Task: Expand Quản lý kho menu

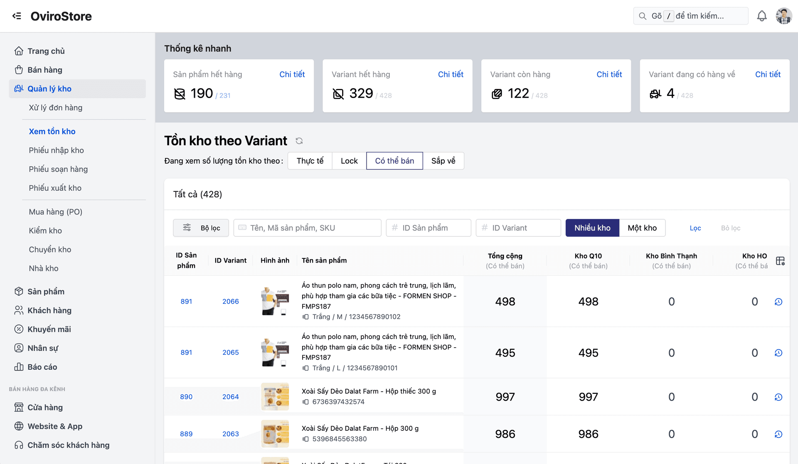Action: tap(77, 89)
